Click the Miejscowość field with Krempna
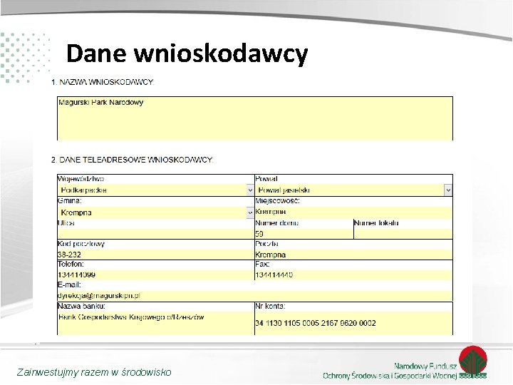 (x=353, y=212)
